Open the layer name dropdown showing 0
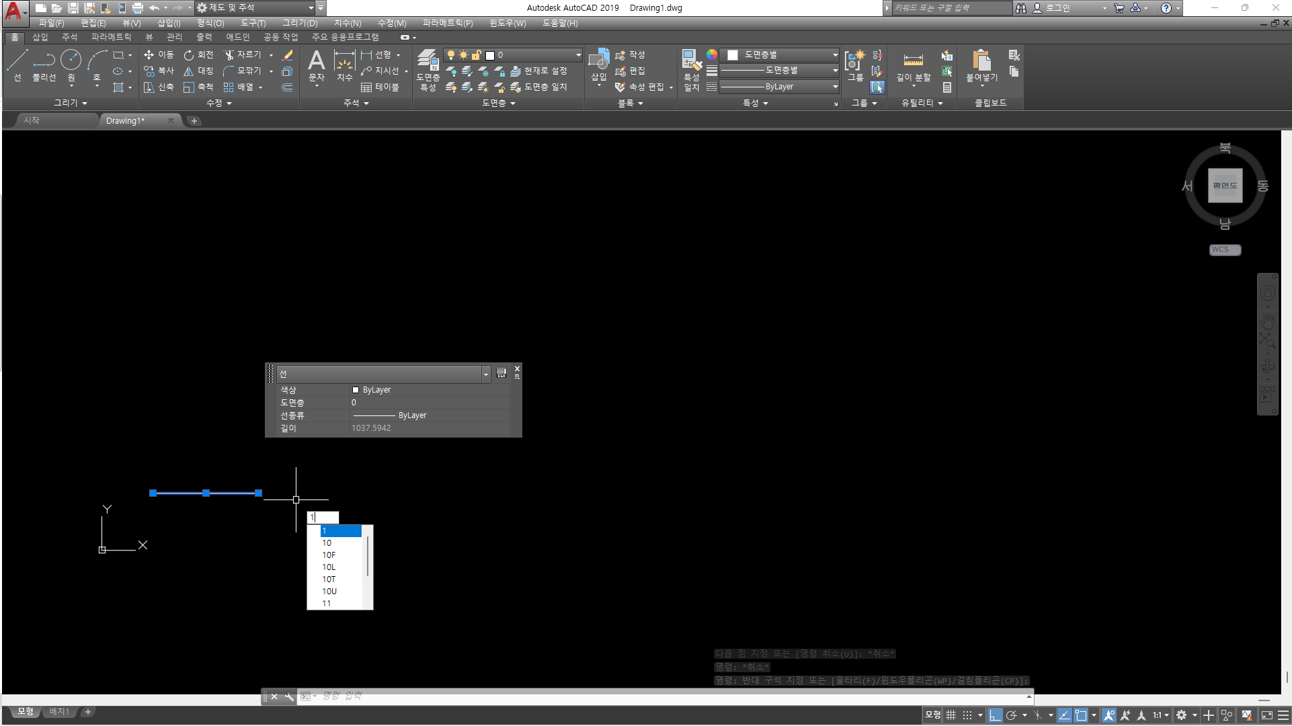This screenshot has height=726, width=1292. [x=577, y=55]
